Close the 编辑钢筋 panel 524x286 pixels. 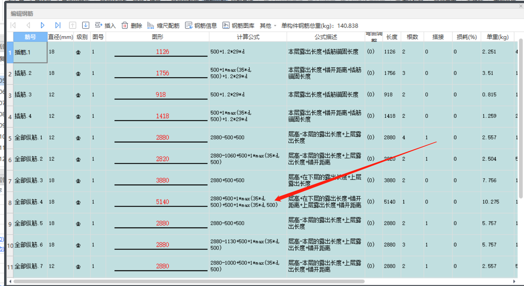(x=521, y=6)
